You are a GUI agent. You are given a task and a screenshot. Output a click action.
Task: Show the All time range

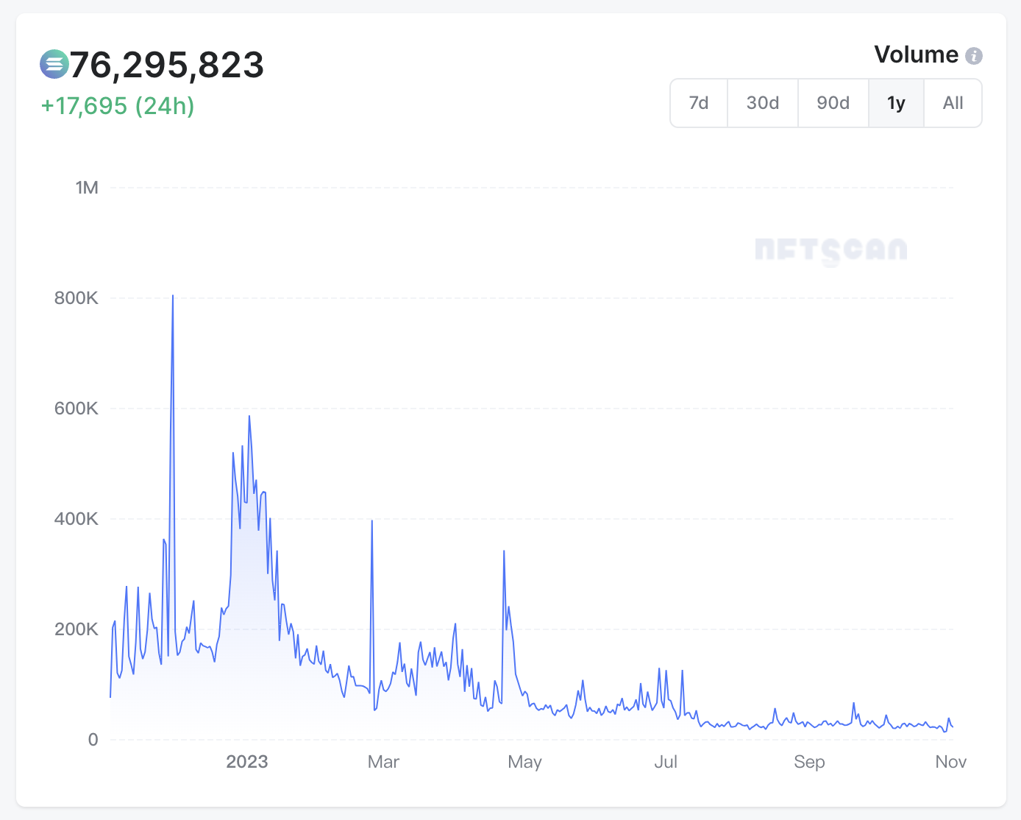pyautogui.click(x=953, y=103)
